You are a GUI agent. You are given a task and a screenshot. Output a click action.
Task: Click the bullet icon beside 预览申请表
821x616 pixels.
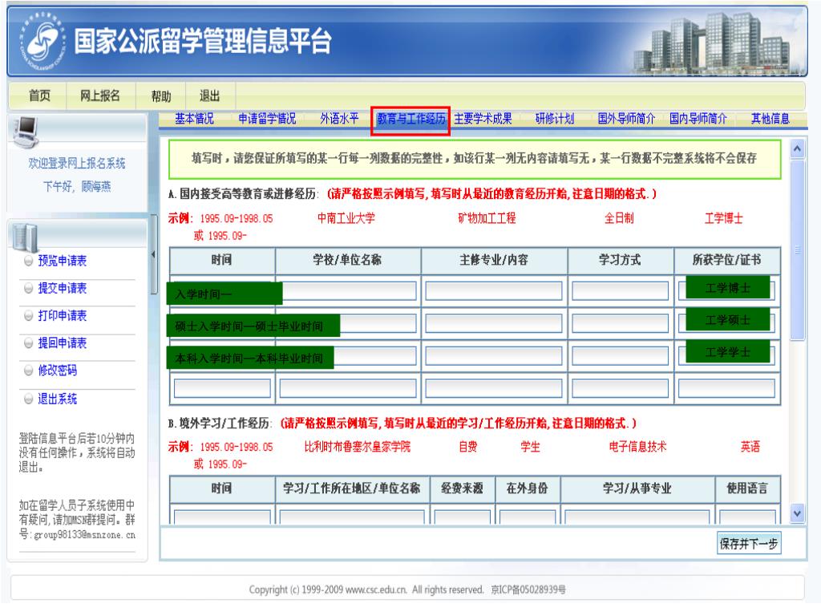[x=28, y=261]
